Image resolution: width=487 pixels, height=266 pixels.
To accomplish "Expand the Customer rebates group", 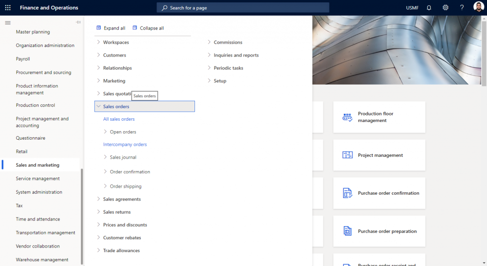I will pos(98,237).
